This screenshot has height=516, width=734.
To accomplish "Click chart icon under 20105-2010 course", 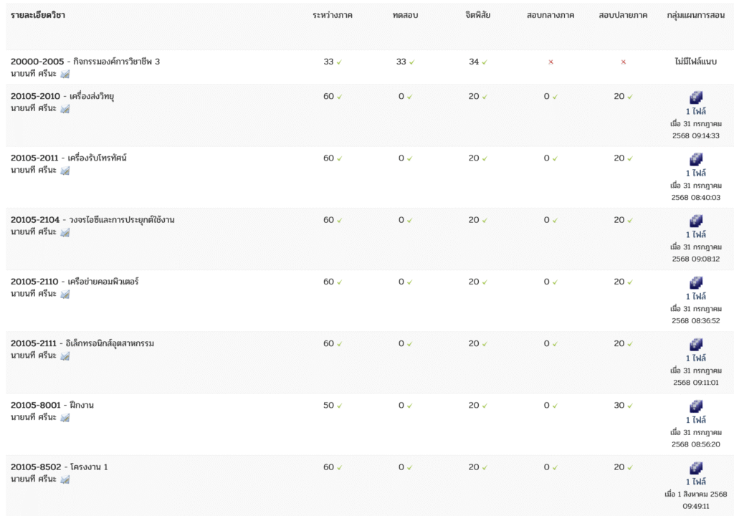I will pyautogui.click(x=65, y=109).
